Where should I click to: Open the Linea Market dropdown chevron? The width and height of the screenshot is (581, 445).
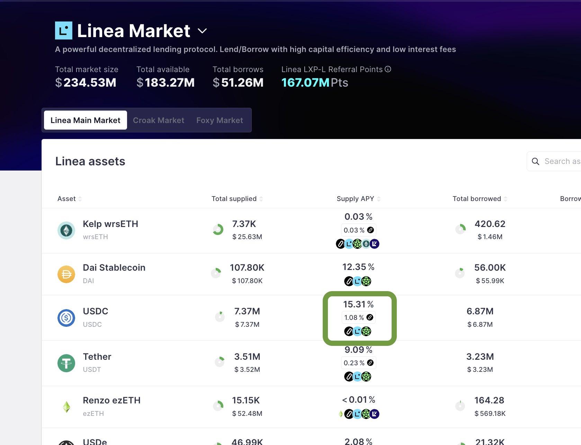203,31
